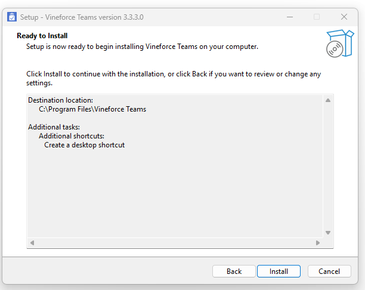Click the scroll down arrow in summary box
Image resolution: width=365 pixels, height=290 pixels.
(x=328, y=233)
